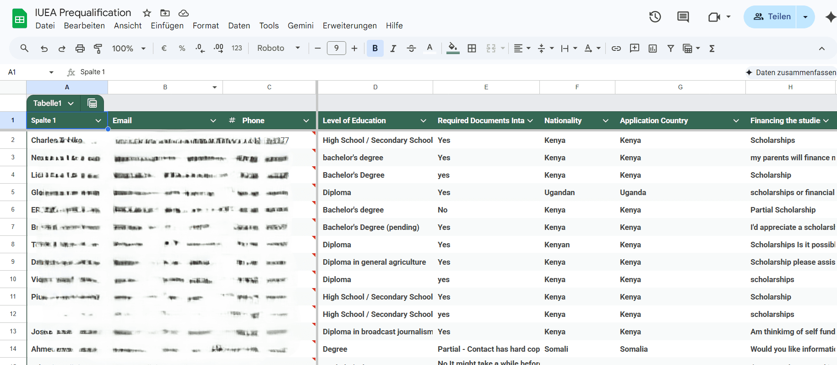Open the Nationality column dropdown

point(606,120)
